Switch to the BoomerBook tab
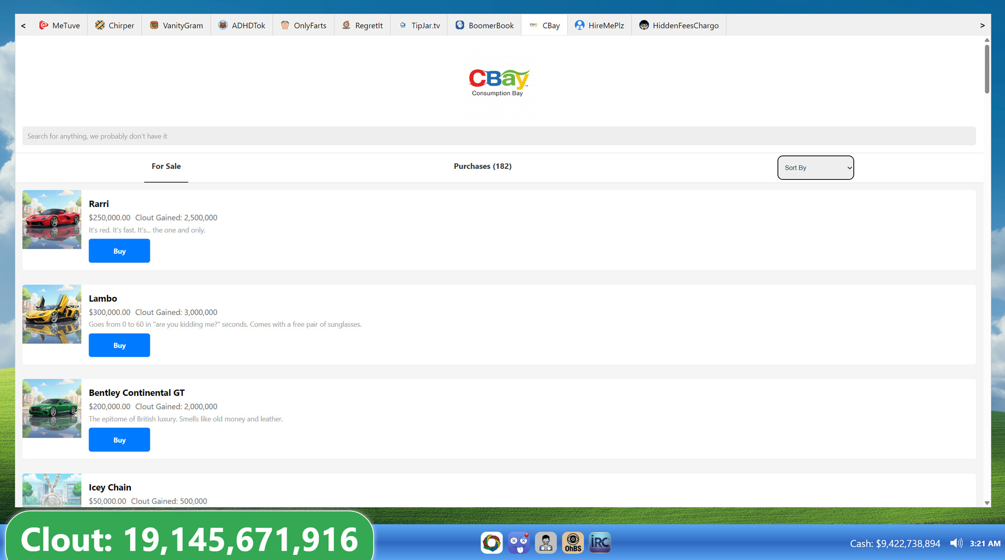 click(x=484, y=25)
